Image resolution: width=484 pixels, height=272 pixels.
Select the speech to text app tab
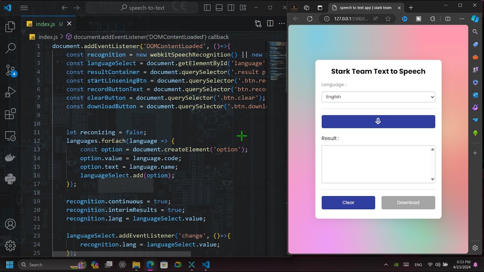point(366,8)
